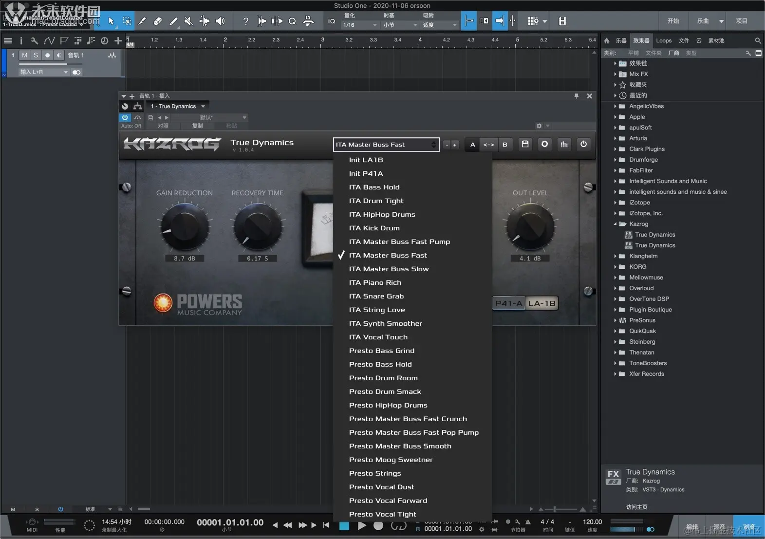765x539 pixels.
Task: Expand the FabFilter vendor folder
Action: click(x=615, y=170)
